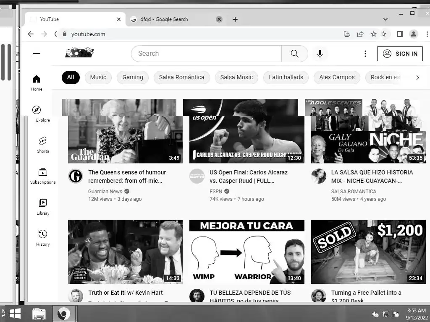This screenshot has width=430, height=322.
Task: Open History in the sidebar
Action: coord(43,238)
